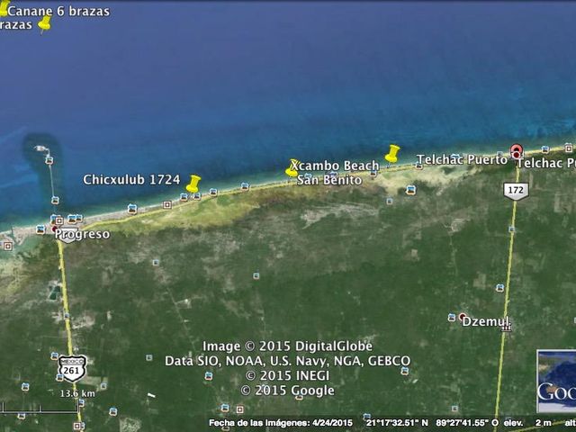576x432 pixels.
Task: Click the Canane 6 brazas label
Action: (x=58, y=12)
